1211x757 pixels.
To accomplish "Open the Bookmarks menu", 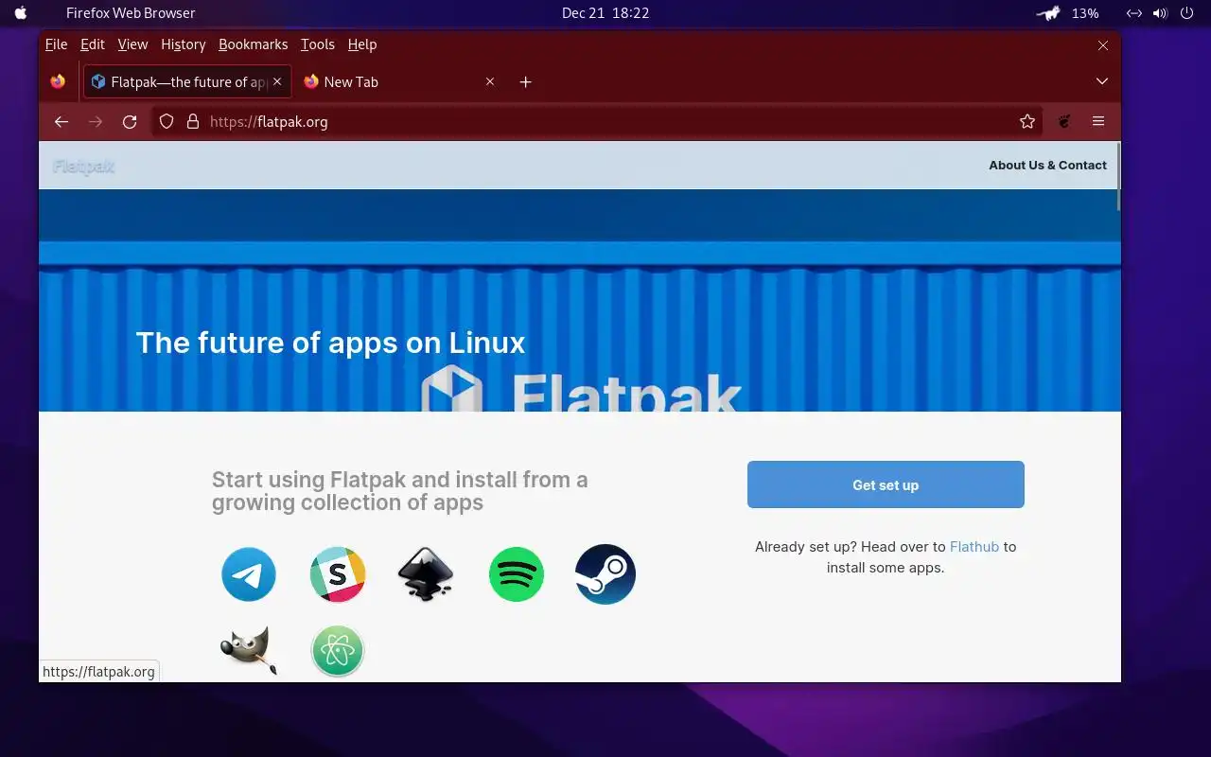I will point(253,44).
